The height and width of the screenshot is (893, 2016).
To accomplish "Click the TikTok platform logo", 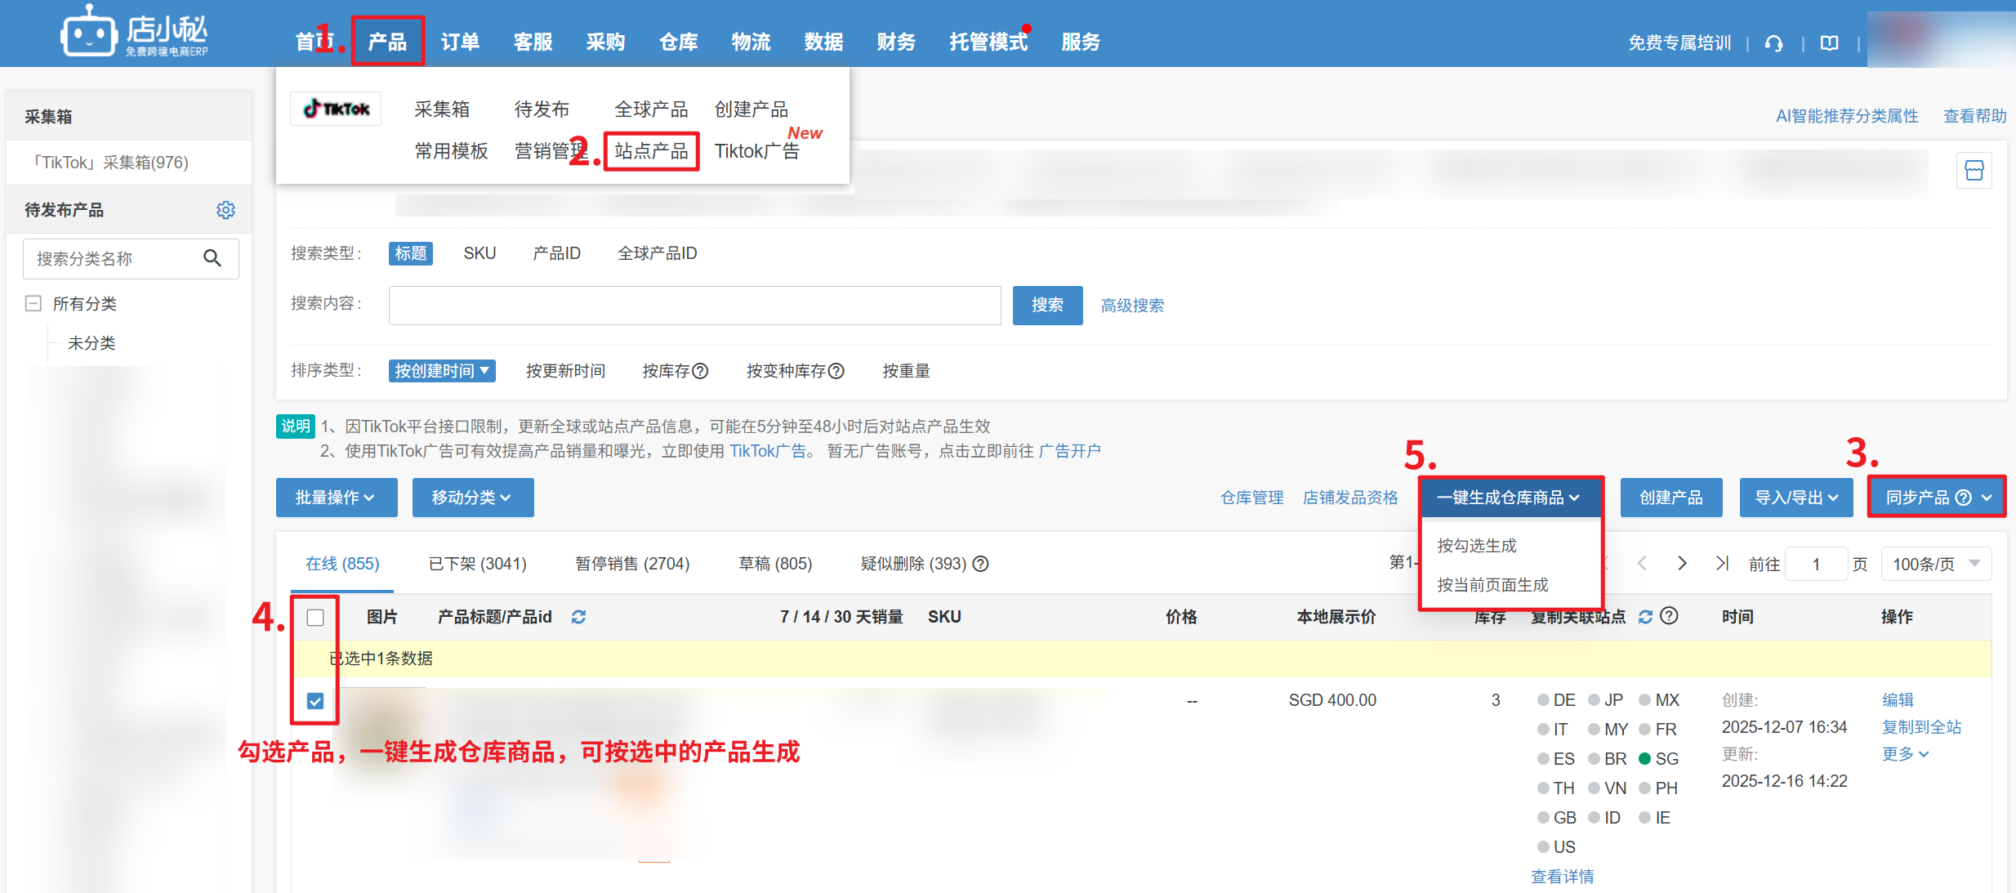I will point(336,109).
